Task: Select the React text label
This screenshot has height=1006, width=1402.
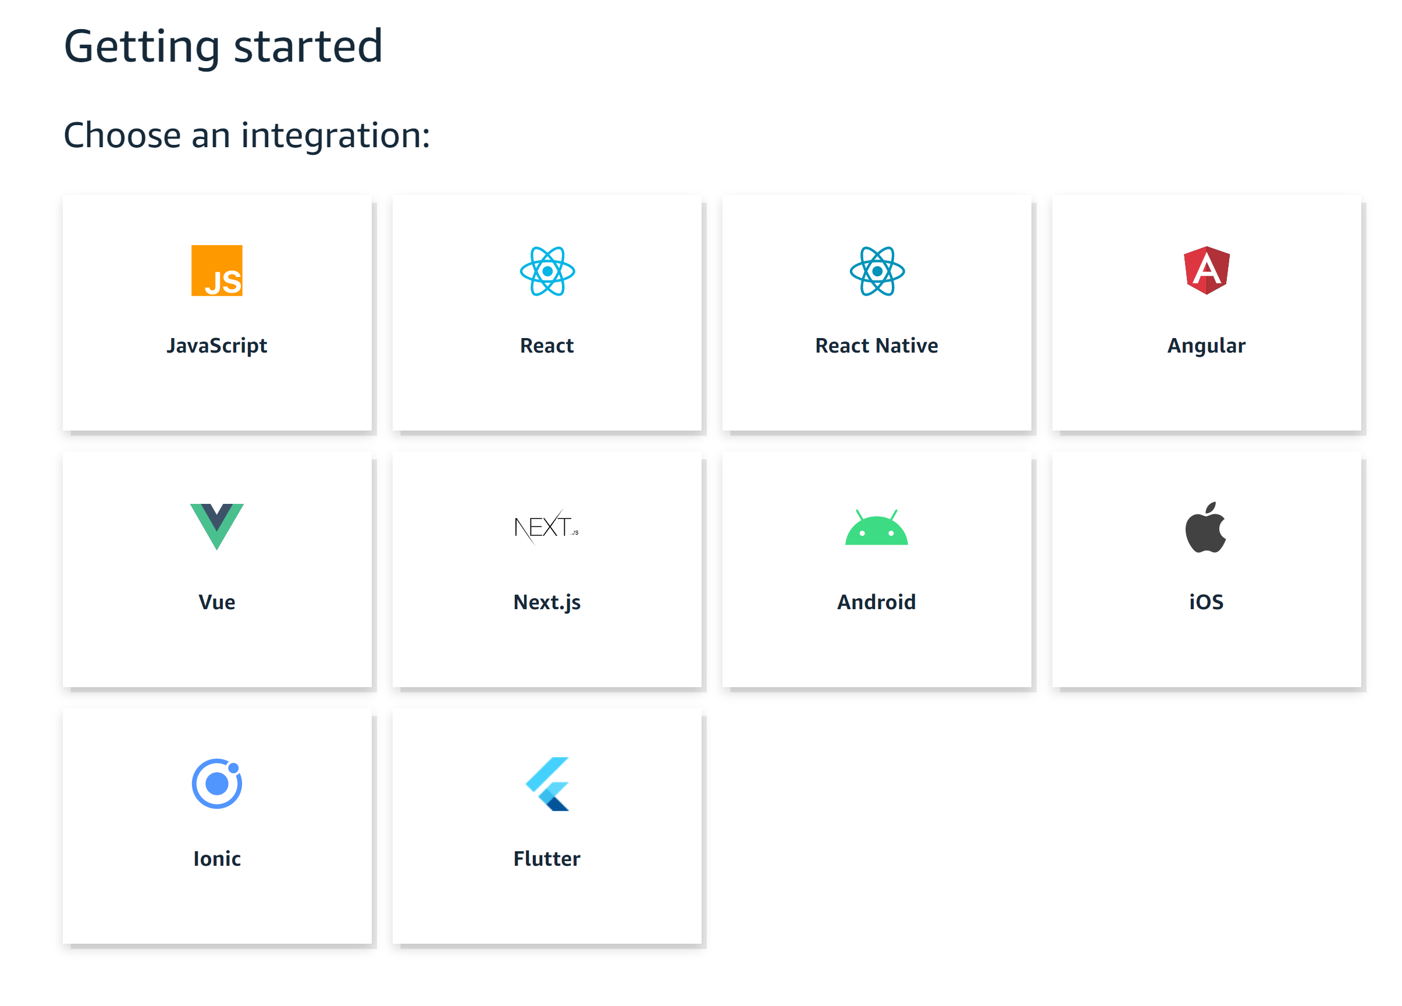Action: tap(547, 345)
